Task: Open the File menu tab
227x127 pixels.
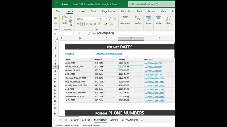Action: point(57,11)
